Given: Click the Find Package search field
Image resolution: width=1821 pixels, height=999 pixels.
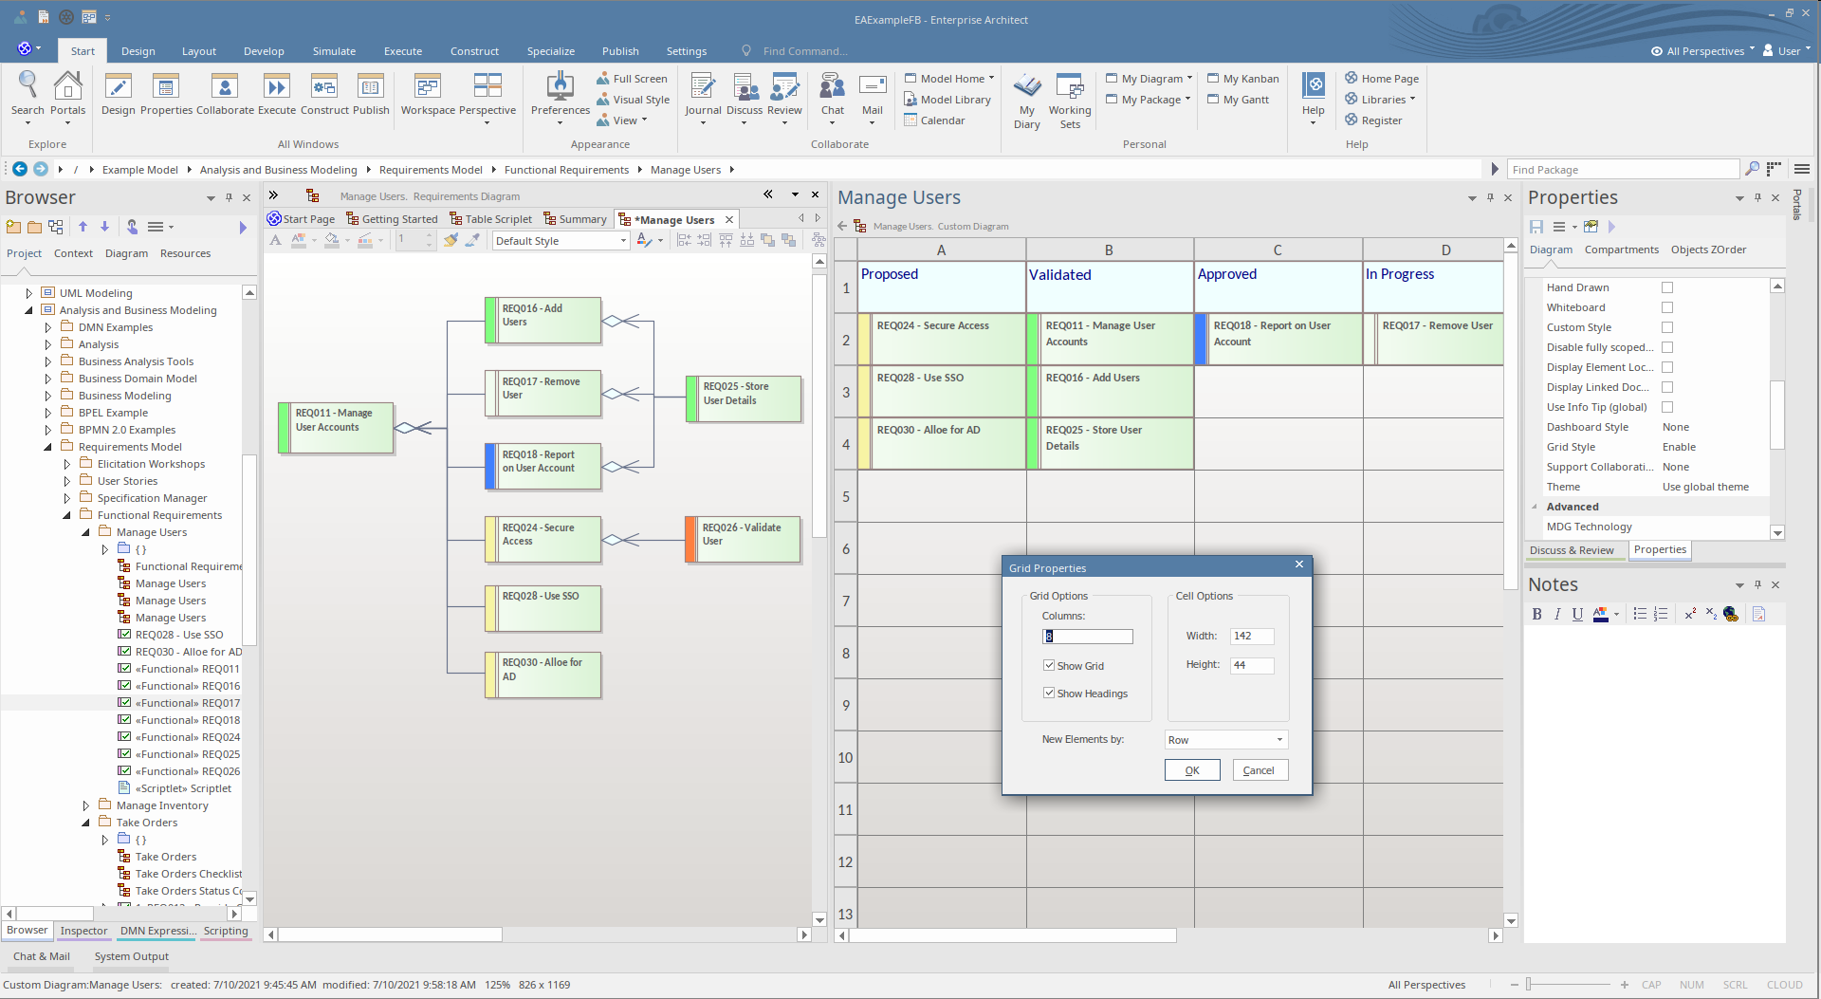Looking at the screenshot, I should [x=1624, y=170].
